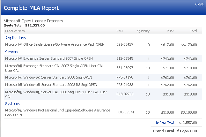The height and width of the screenshot is (137, 206).
Task: Click the $31.00 price value
Action: coord(168,94)
